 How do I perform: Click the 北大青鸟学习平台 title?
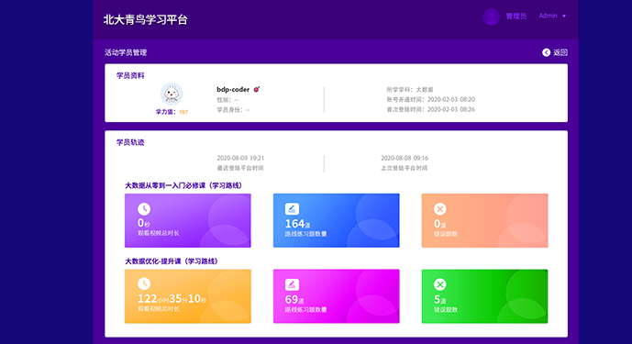(146, 20)
